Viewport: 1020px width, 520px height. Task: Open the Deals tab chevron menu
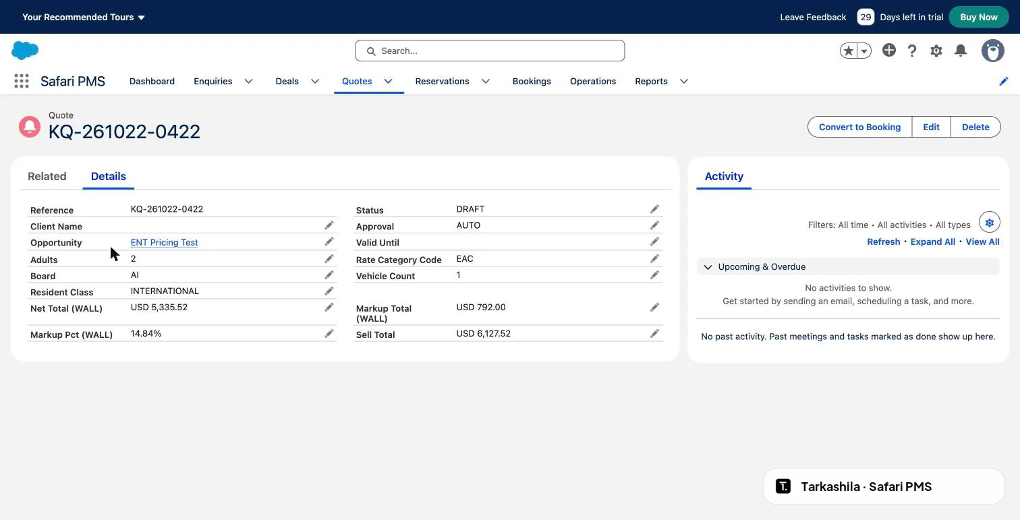315,81
